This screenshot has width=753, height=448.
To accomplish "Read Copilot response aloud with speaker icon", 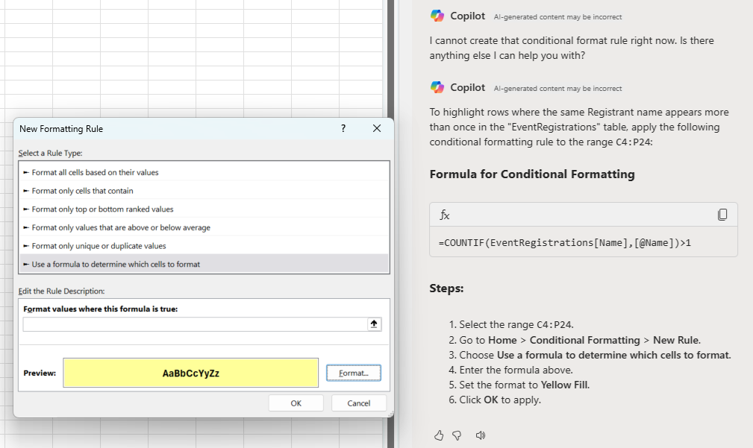I will pyautogui.click(x=480, y=435).
